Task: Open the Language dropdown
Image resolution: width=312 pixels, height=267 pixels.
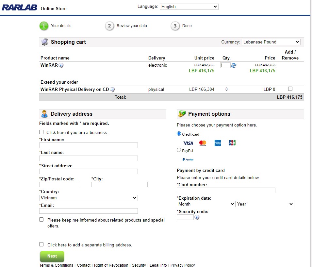Action: pyautogui.click(x=189, y=7)
